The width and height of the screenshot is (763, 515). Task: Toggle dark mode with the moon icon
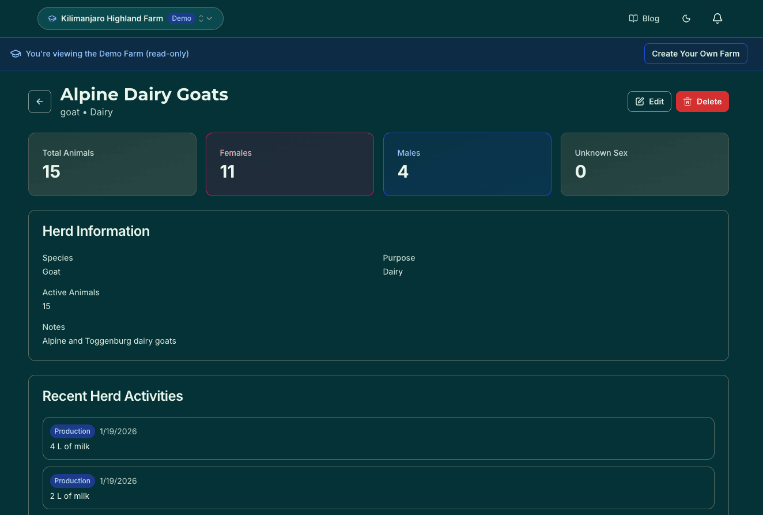(x=686, y=18)
